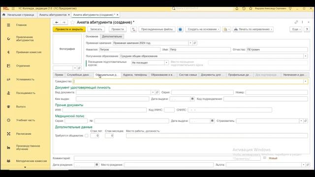Expand the Полученное образование dropdown
This screenshot has width=315, height=177.
click(x=305, y=56)
